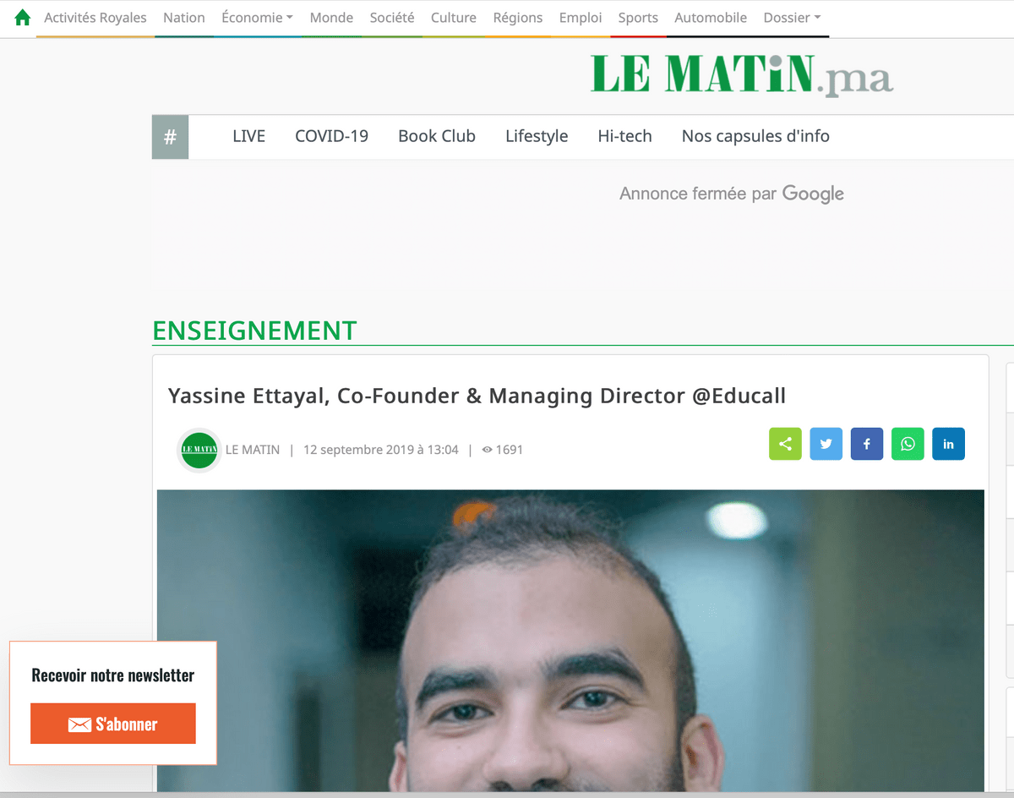Open the Hi-tech topic
Screen dimensions: 1014x798
point(624,136)
